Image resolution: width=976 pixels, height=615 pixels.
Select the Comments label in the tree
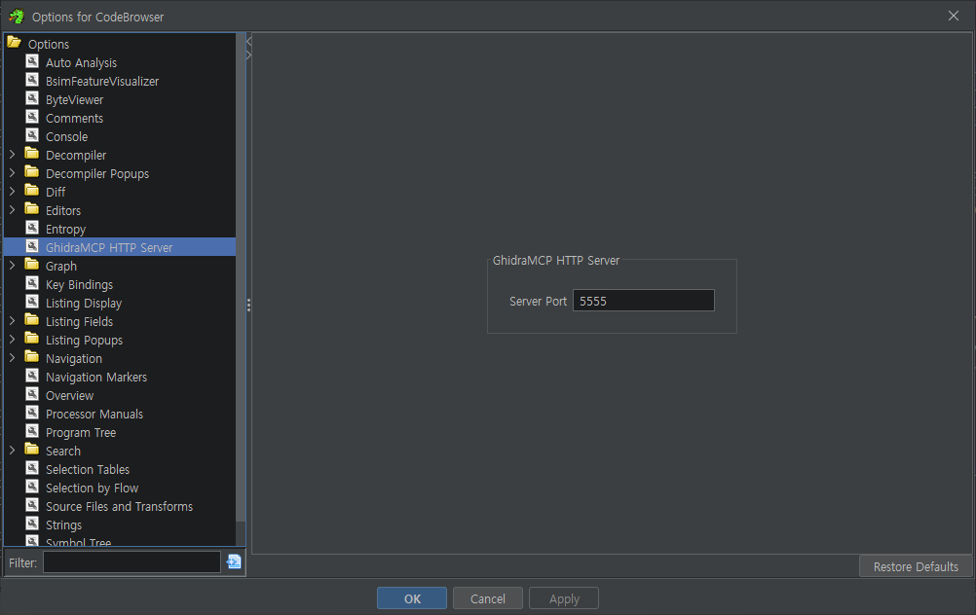[74, 118]
